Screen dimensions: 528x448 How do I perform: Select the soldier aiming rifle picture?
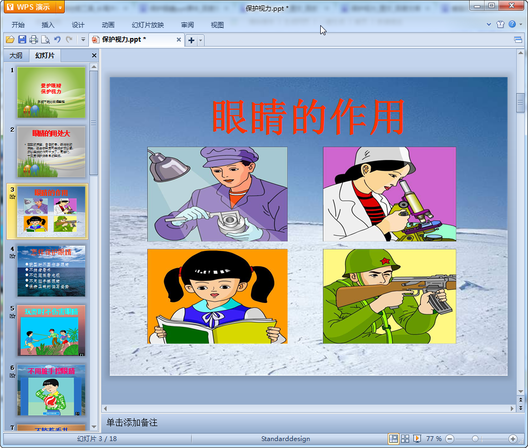point(389,296)
